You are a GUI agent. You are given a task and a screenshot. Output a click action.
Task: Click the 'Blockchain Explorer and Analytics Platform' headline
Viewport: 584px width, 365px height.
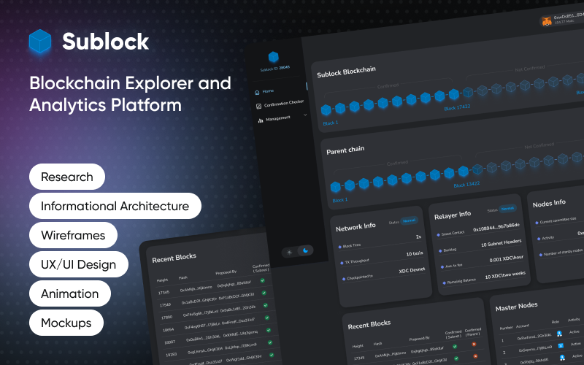131,94
